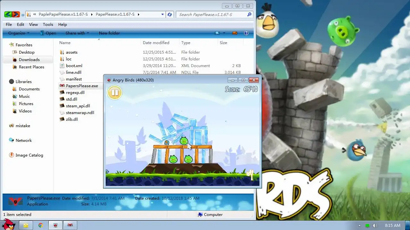Toggle the preview pane icon
Screen dimensions: 410x230
coord(235,33)
